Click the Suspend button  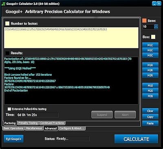click(102, 115)
